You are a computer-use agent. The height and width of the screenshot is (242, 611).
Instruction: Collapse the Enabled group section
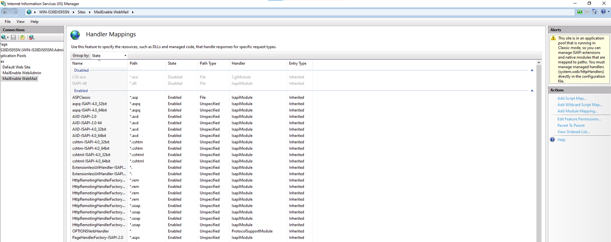[532, 91]
